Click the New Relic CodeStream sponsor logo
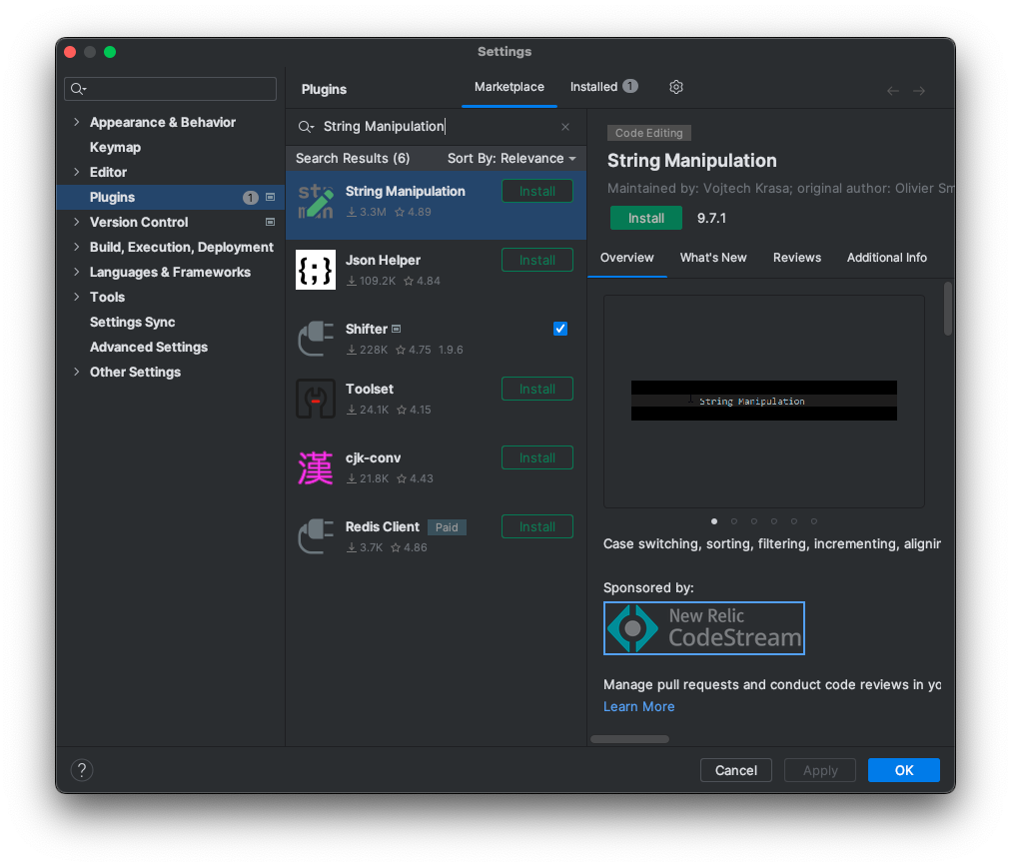Image resolution: width=1011 pixels, height=867 pixels. pyautogui.click(x=704, y=628)
